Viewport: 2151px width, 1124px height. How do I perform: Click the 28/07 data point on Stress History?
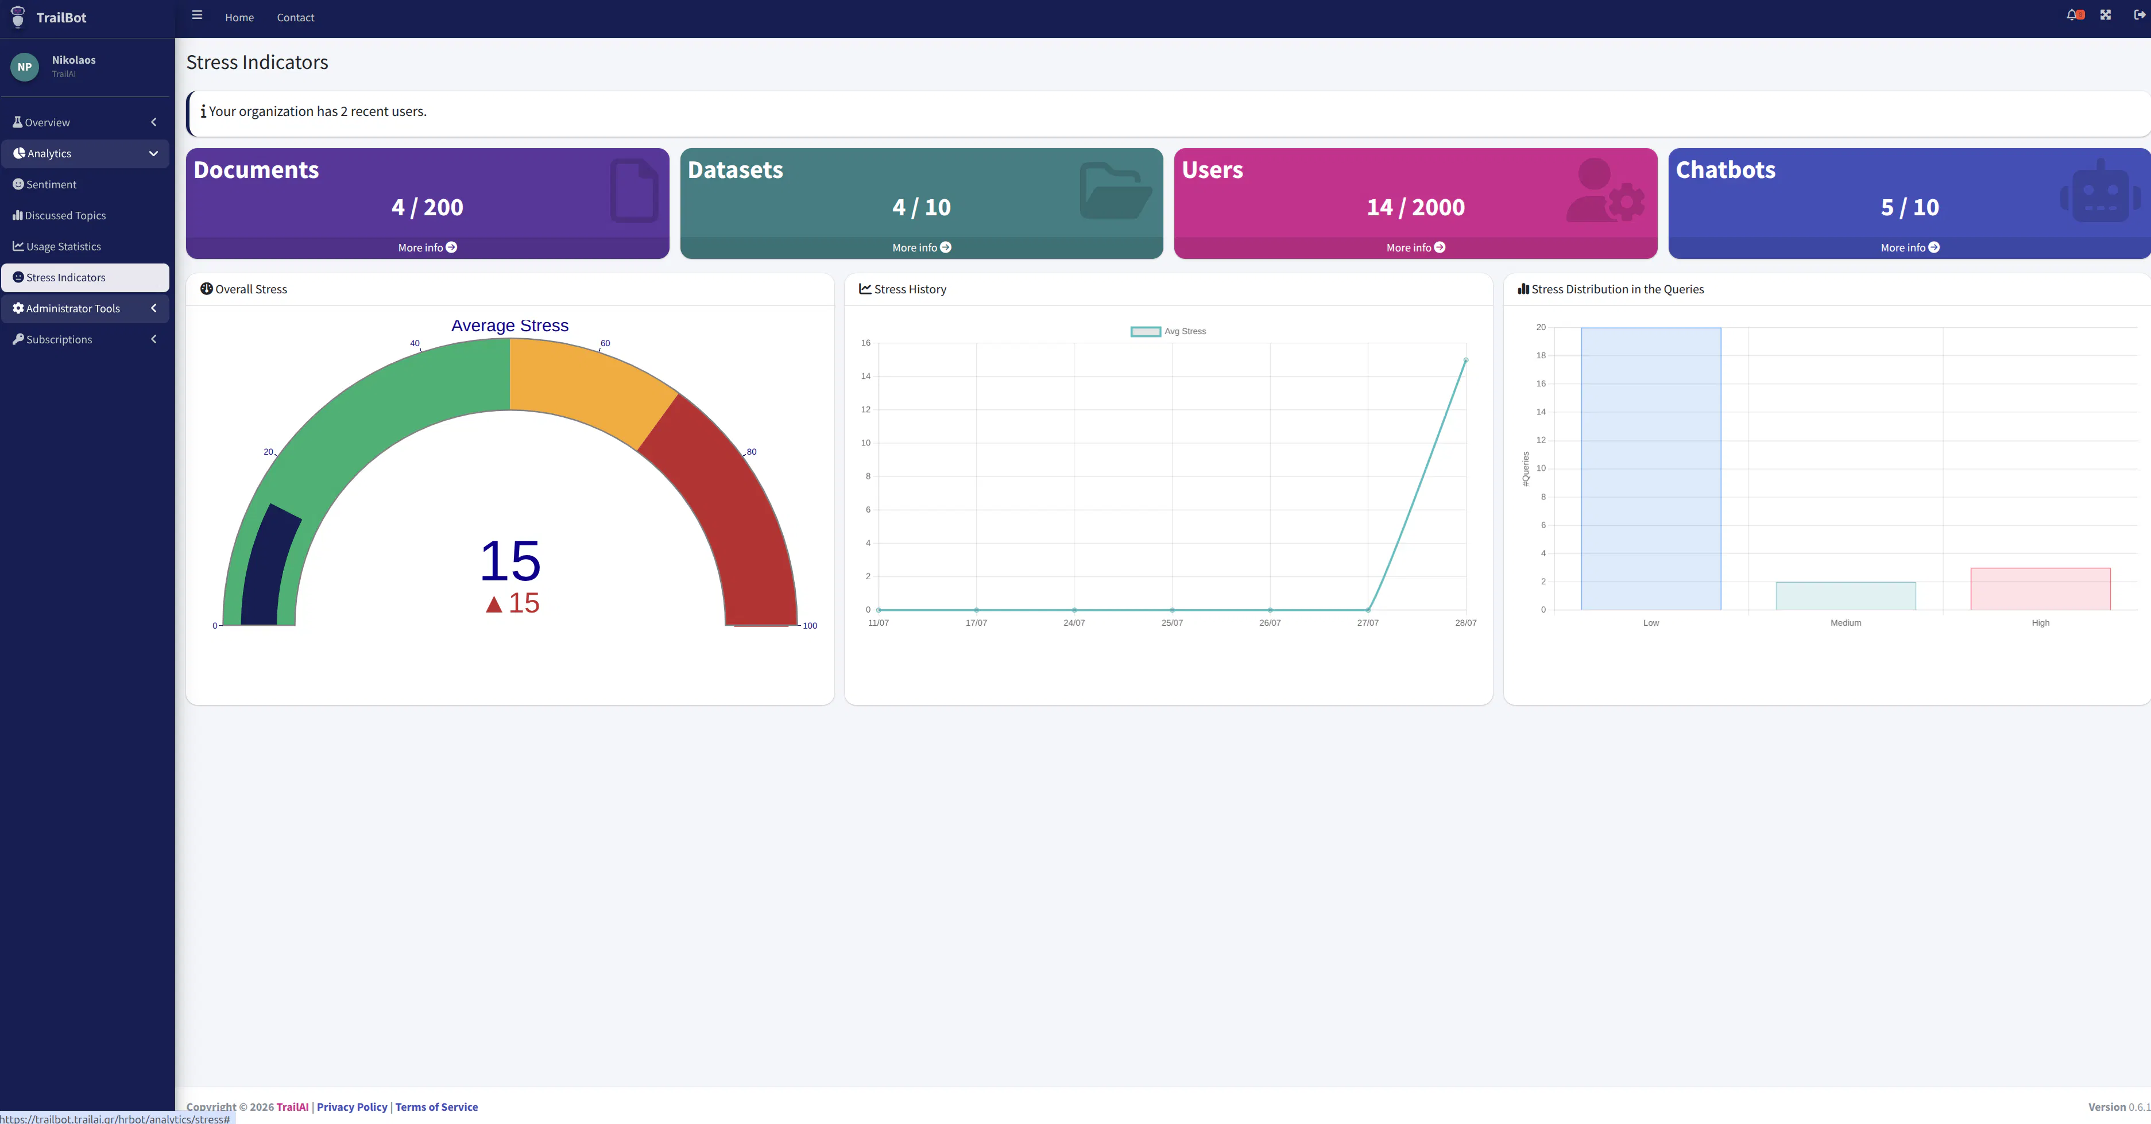click(1465, 360)
